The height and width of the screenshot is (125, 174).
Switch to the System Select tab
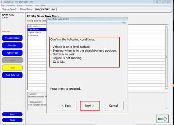9,9
